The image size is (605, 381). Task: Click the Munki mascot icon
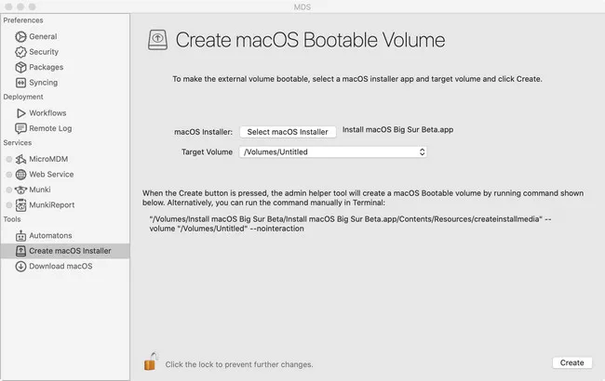(20, 190)
